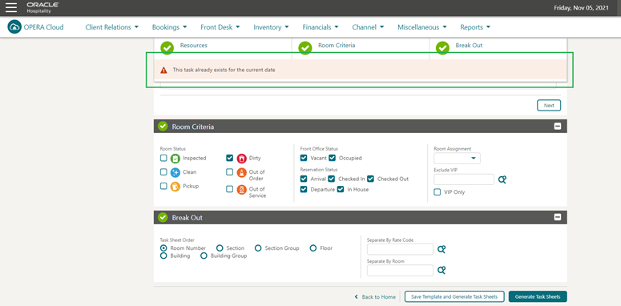The height and width of the screenshot is (306, 621).
Task: Click the OPERA Cloud home logo icon
Action: pyautogui.click(x=14, y=27)
